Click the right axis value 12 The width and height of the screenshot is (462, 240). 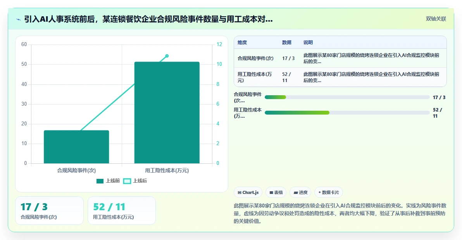219,45
